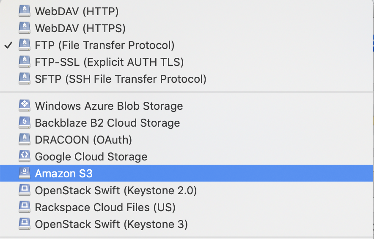
Task: Choose DRACOON (OAuth) option
Action: coord(187,139)
